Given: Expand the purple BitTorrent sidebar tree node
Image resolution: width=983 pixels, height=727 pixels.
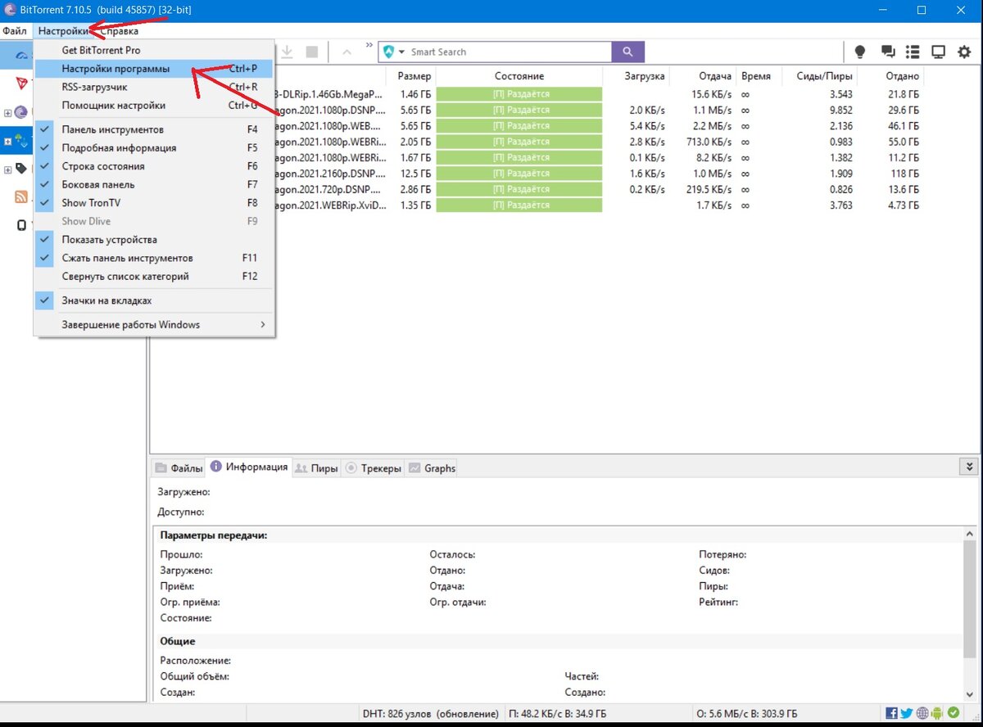Looking at the screenshot, I should click(x=8, y=113).
